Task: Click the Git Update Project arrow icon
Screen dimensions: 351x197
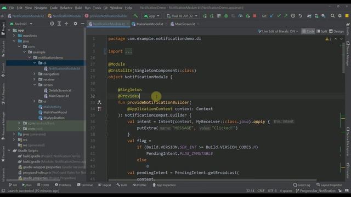Action: pyautogui.click(x=271, y=16)
